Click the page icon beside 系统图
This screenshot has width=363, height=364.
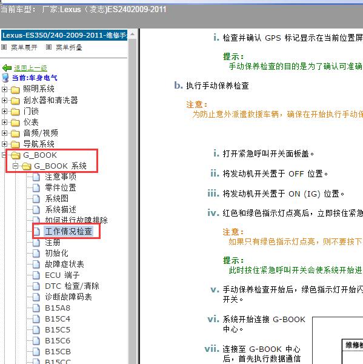coord(36,199)
